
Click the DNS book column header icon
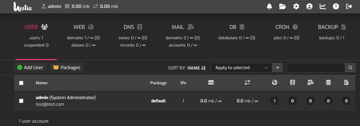[x=292, y=83]
